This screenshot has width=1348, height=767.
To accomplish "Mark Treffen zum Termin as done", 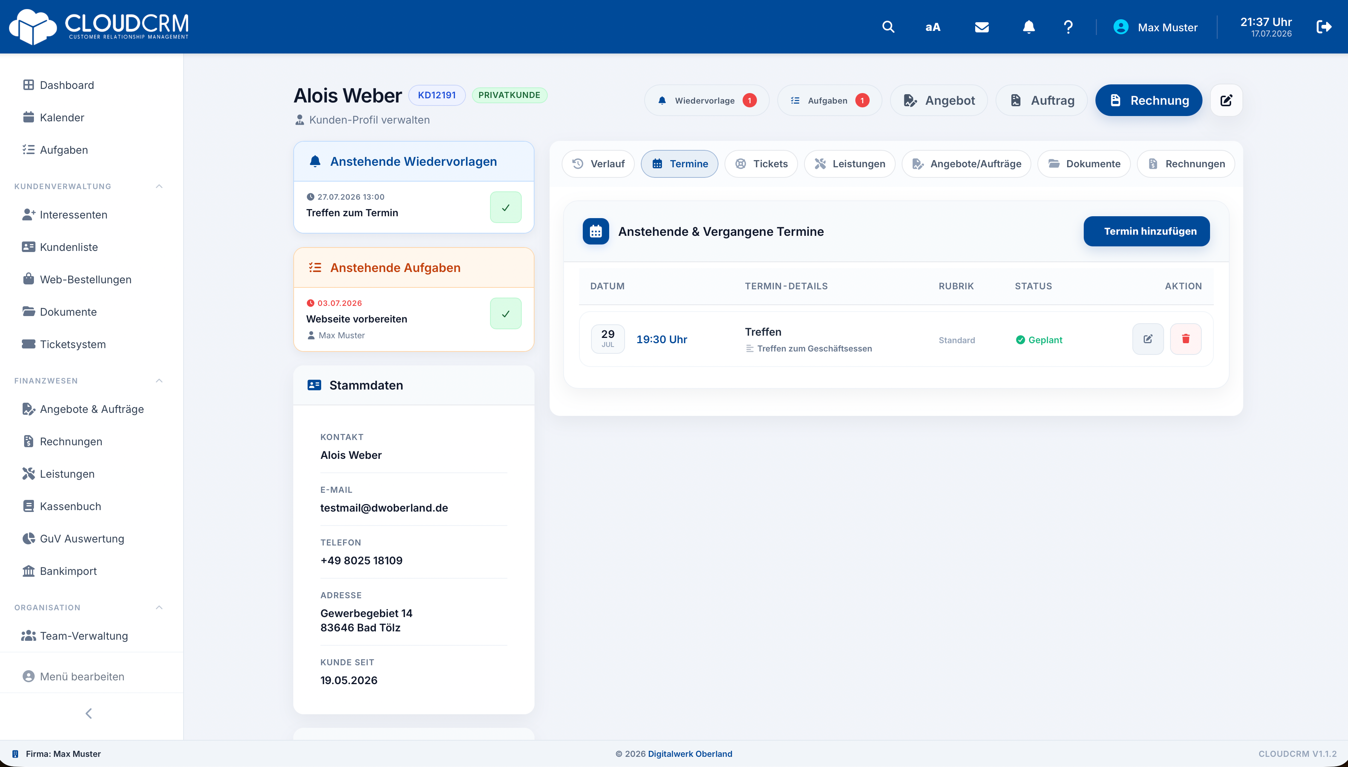I will coord(505,207).
